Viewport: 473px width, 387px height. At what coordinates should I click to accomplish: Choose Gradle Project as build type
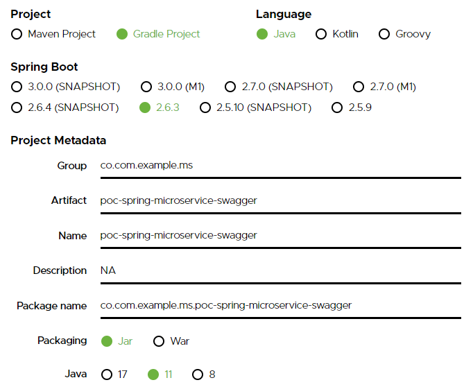point(122,34)
